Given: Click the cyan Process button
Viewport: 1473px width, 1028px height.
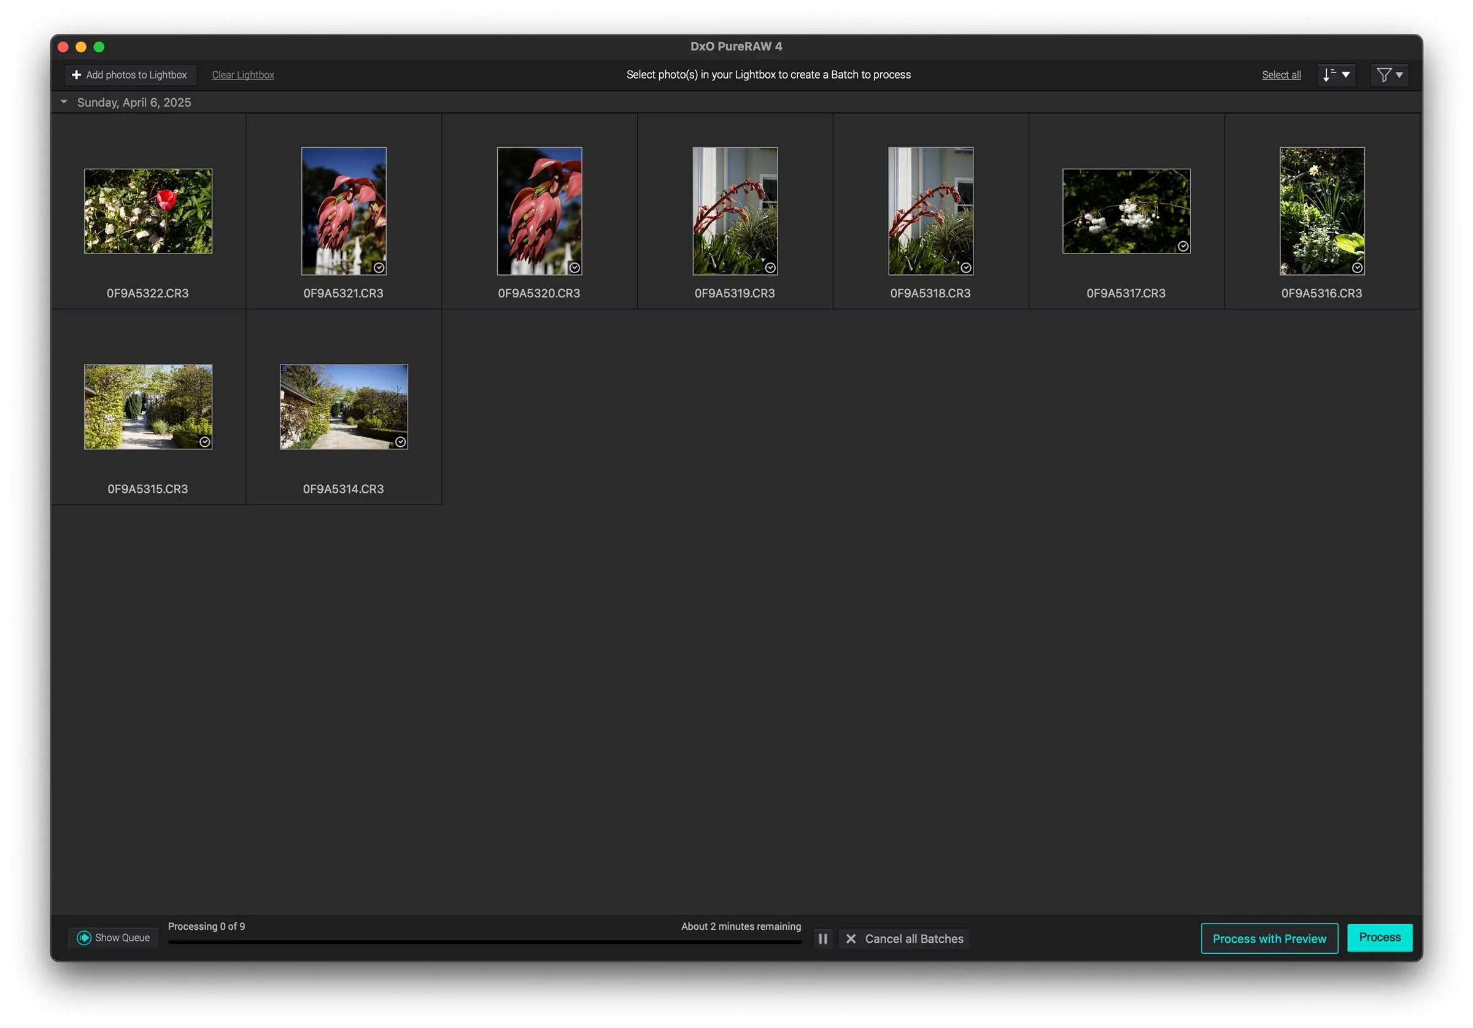Looking at the screenshot, I should click(1379, 938).
